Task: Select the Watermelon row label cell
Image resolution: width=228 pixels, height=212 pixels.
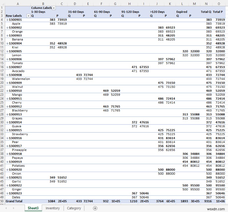Action: (18, 79)
